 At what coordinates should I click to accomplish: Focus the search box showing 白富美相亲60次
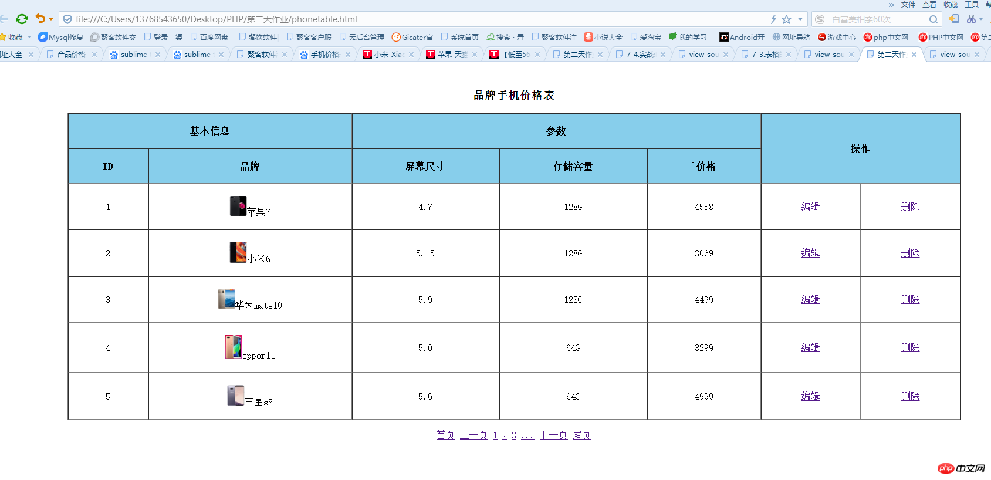click(x=877, y=19)
